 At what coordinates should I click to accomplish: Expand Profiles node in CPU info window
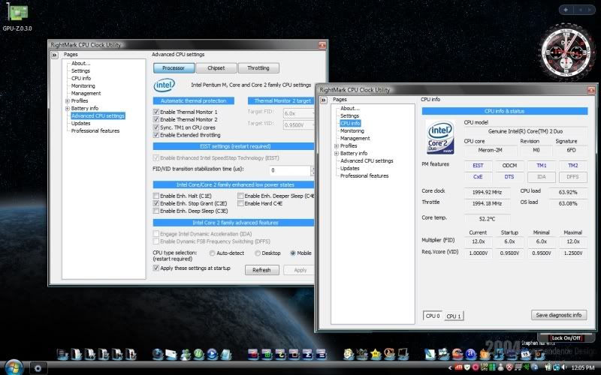coord(337,145)
